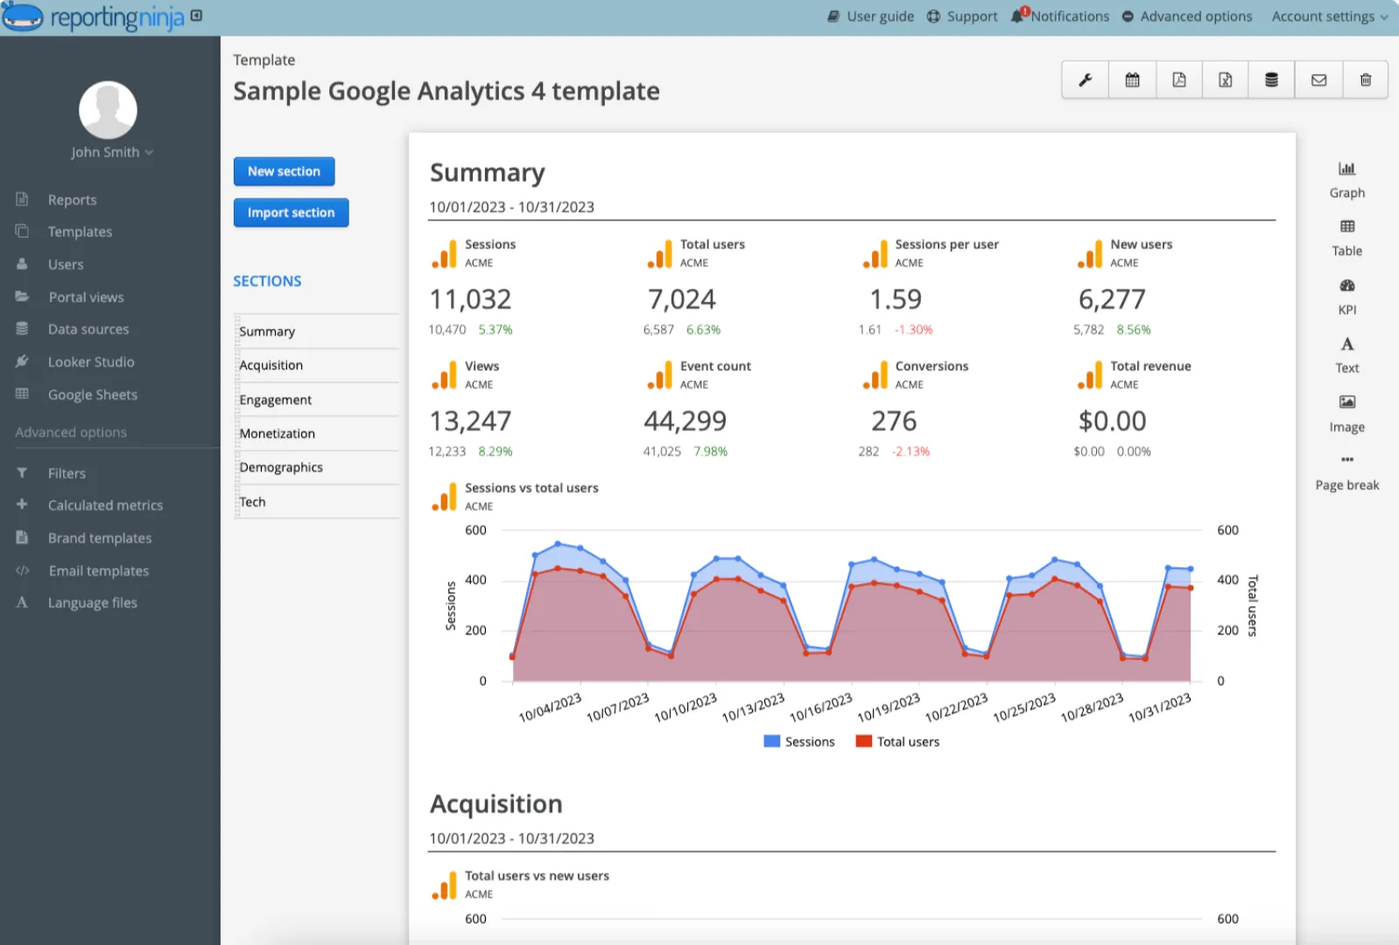The width and height of the screenshot is (1399, 945).
Task: Click the Import section button
Action: click(291, 213)
